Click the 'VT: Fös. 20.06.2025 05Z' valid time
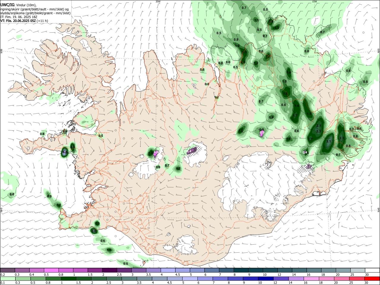Image resolution: width=380 pixels, height=285 pixels. 18,21
